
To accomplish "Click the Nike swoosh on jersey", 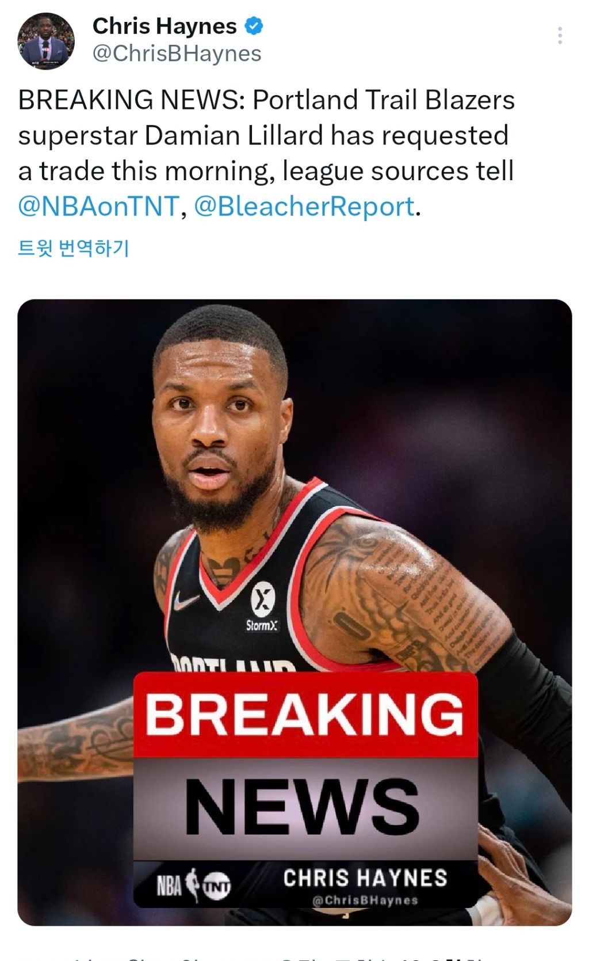I will (186, 601).
